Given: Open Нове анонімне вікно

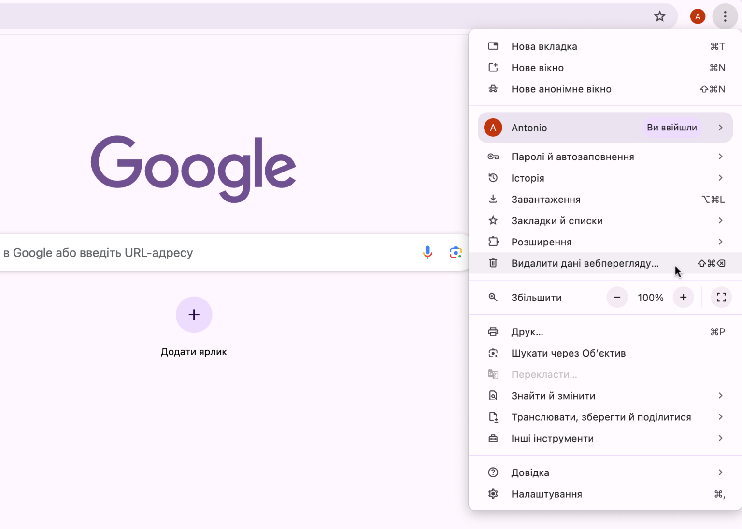Looking at the screenshot, I should [561, 89].
